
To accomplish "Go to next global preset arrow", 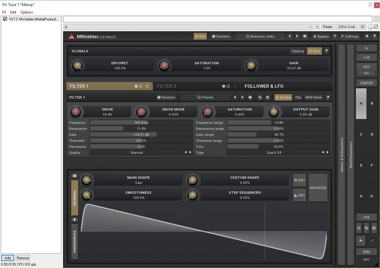I will point(297,36).
